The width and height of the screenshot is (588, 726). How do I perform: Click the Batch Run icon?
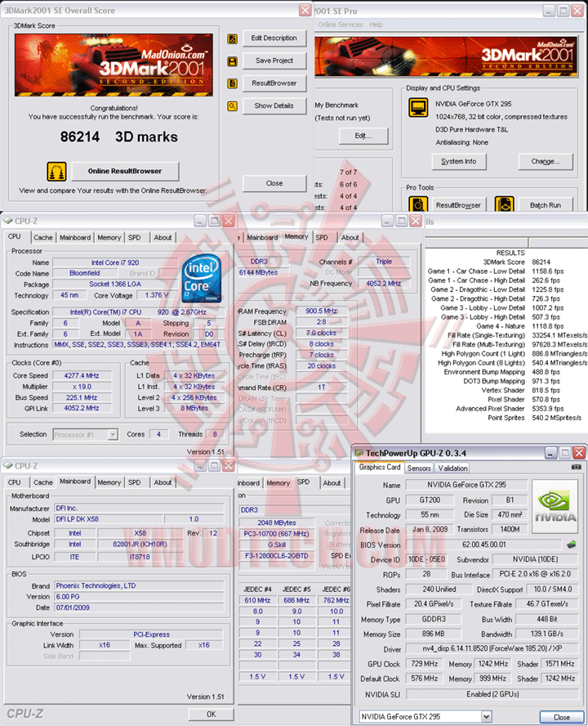click(504, 204)
